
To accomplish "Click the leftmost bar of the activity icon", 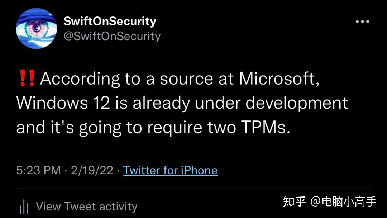I will [20, 207].
